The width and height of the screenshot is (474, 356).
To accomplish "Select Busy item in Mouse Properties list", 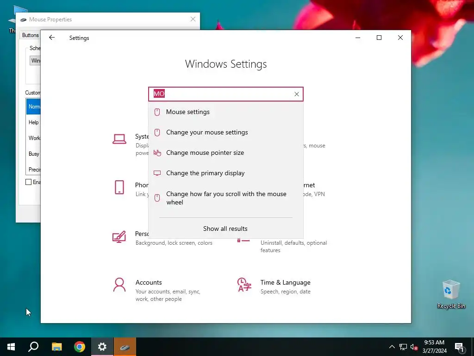I will click(x=33, y=154).
